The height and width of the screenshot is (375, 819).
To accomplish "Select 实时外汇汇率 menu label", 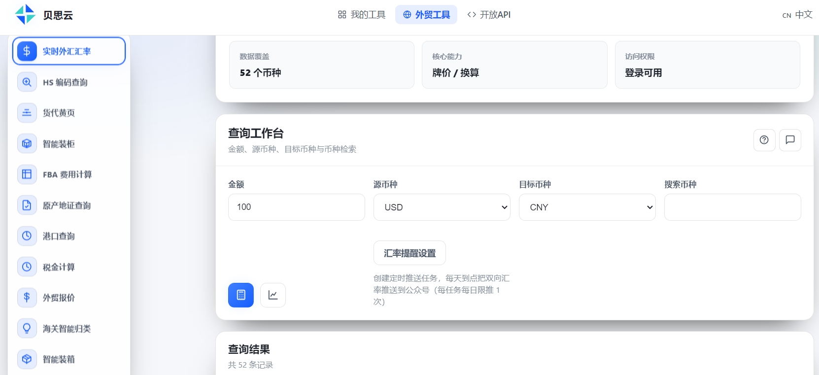I will [67, 51].
